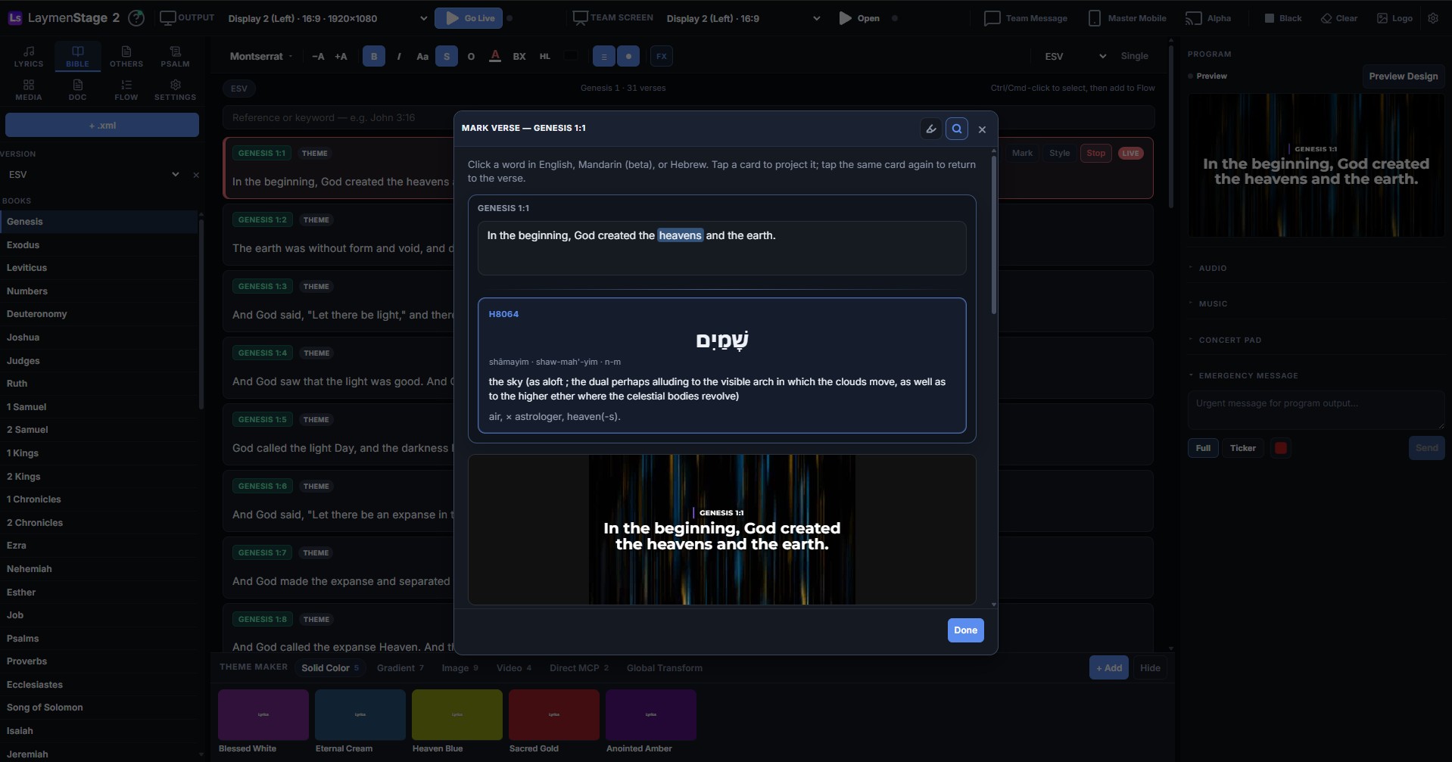
Task: Click the Urgent message input field
Action: click(x=1316, y=410)
